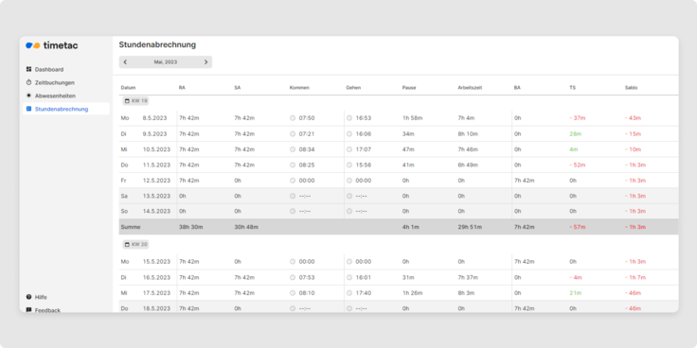Click Kommen clock icon on 13.5.2023 row
697x348 pixels.
coord(293,196)
